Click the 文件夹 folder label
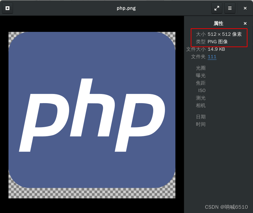253x213 pixels. [x=198, y=57]
